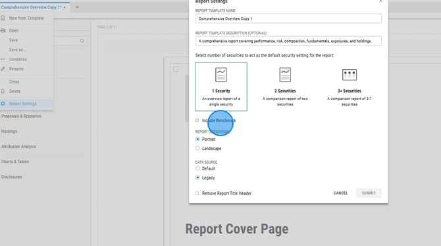Enable the Include Benchmark checkbox

[197, 120]
